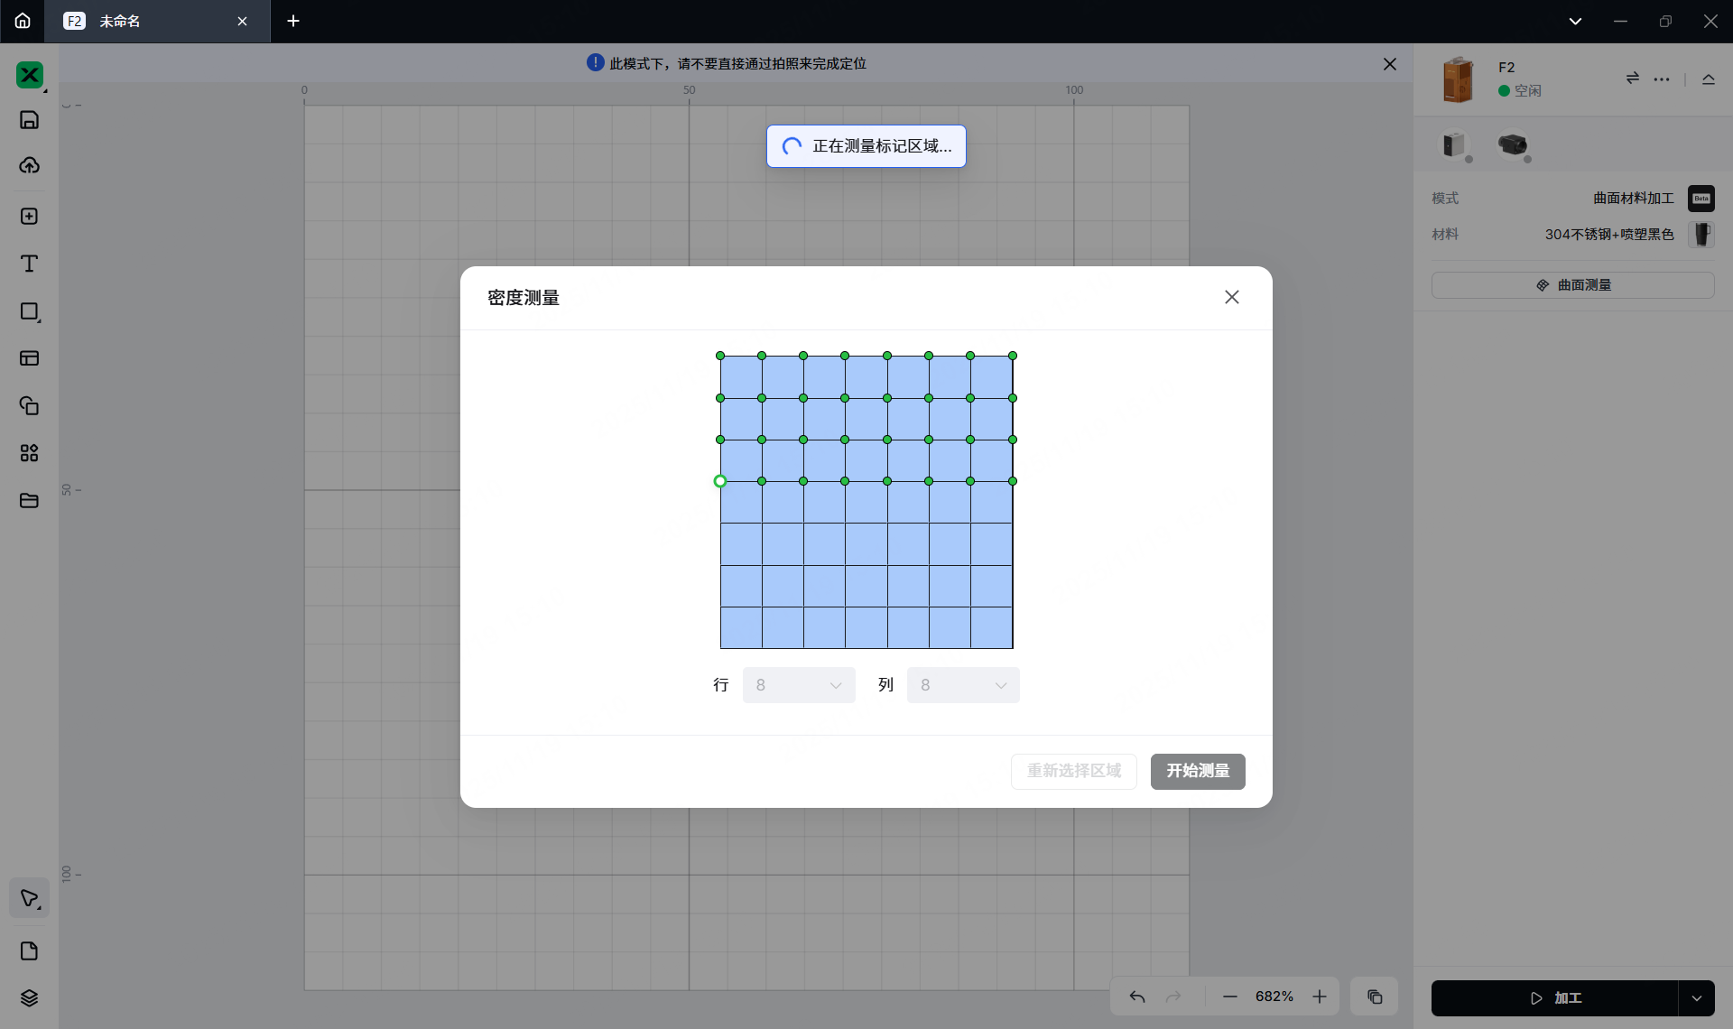The height and width of the screenshot is (1029, 1733).
Task: Close the 密度测量 dialog
Action: point(1232,297)
